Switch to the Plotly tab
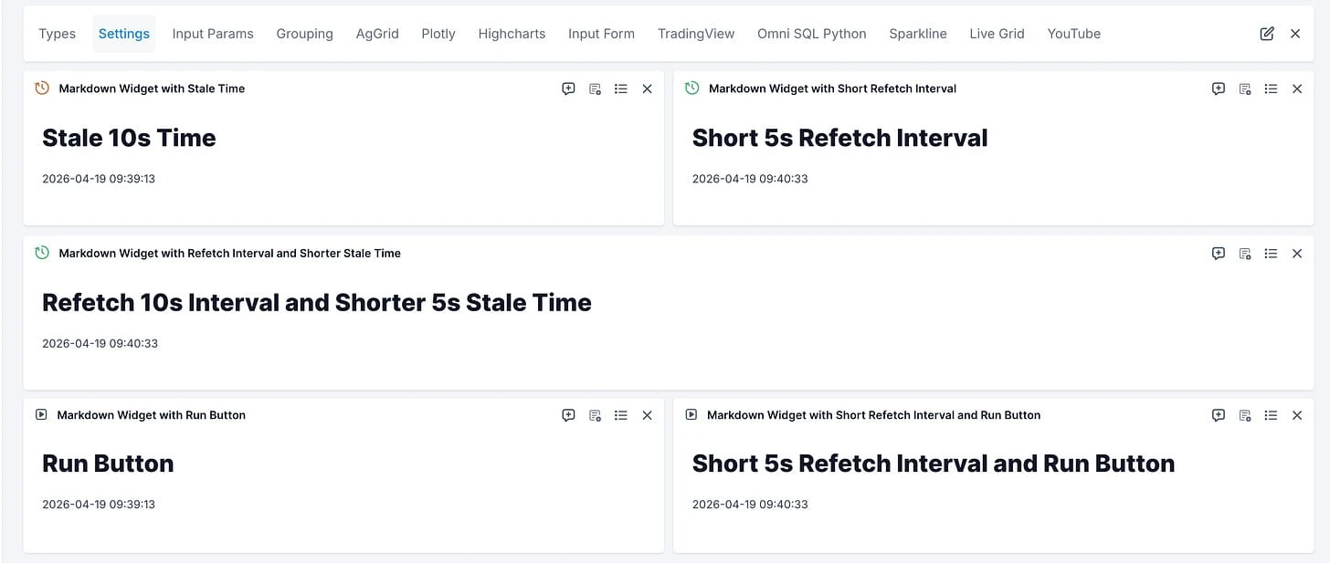 click(438, 33)
